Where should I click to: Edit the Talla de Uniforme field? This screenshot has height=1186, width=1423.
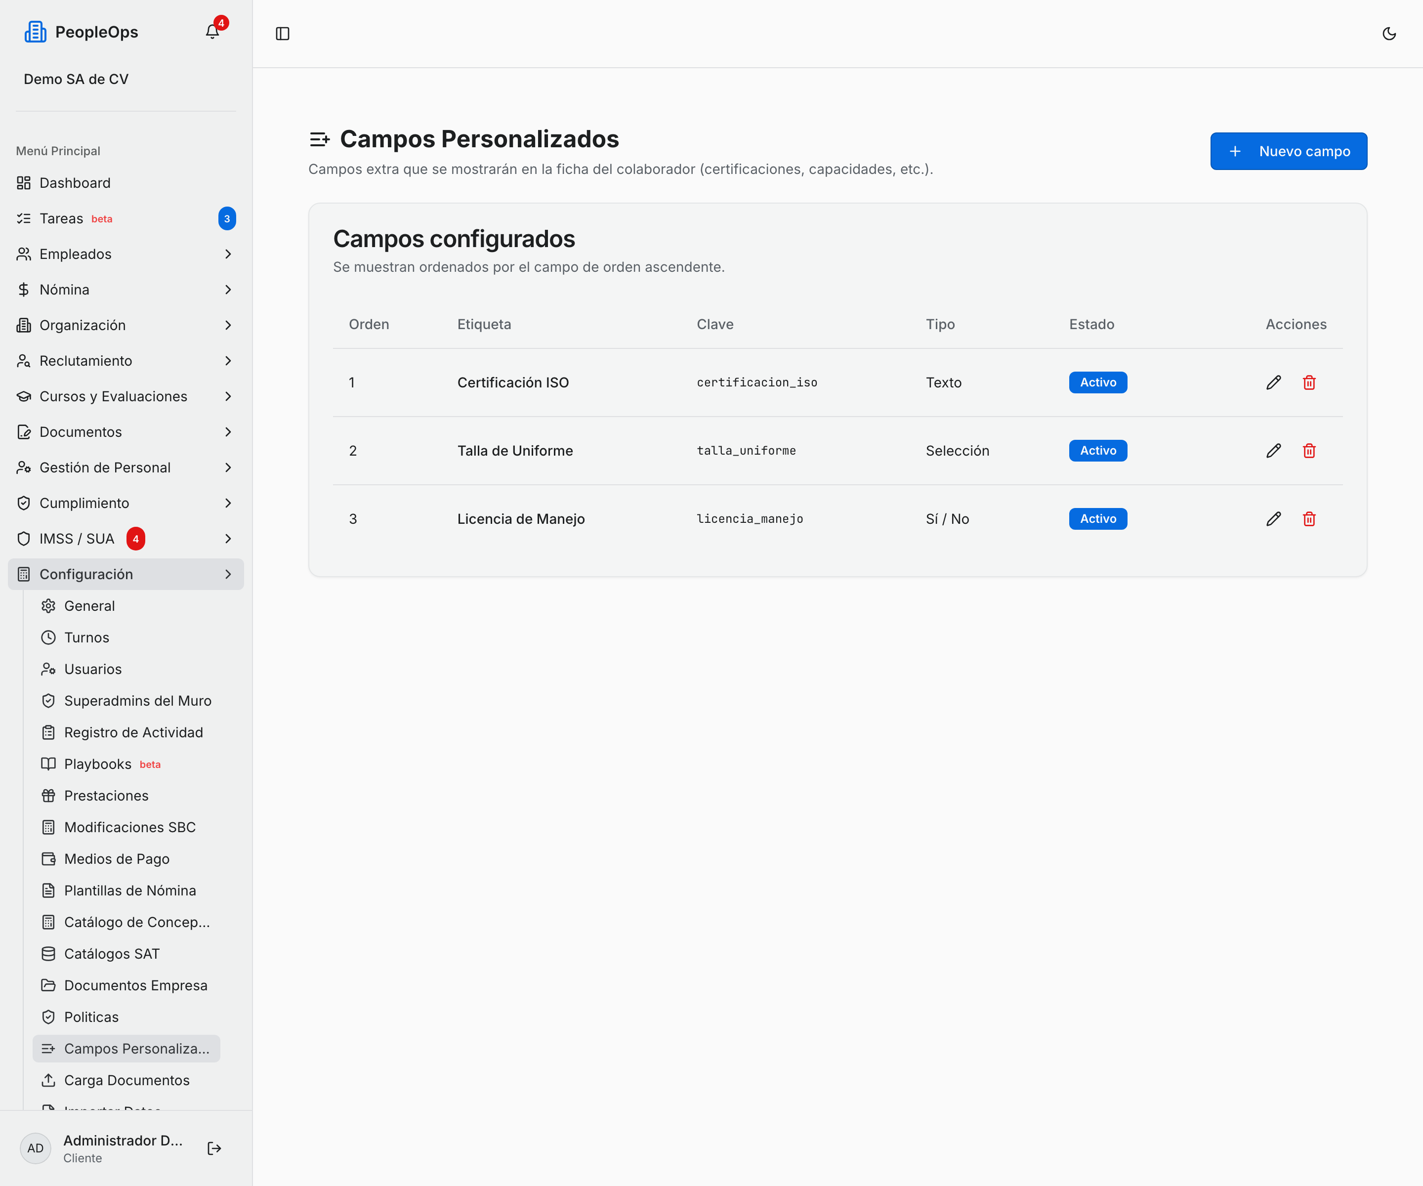pos(1273,451)
